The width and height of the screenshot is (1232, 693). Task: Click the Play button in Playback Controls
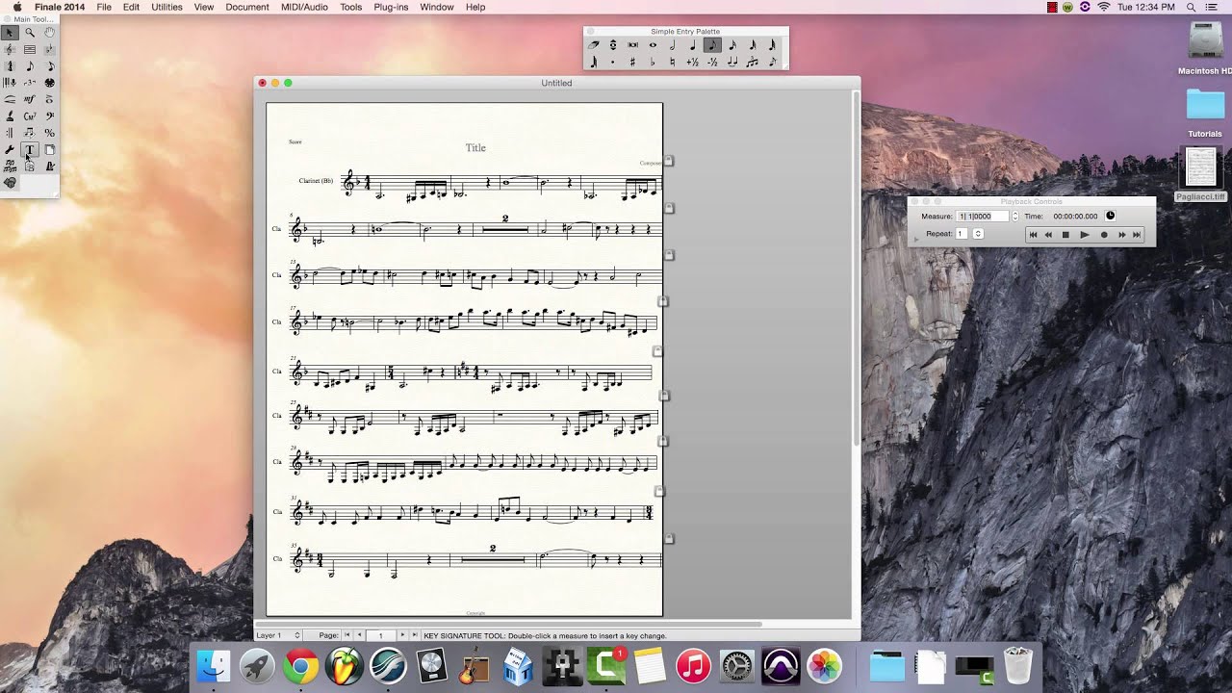pyautogui.click(x=1085, y=235)
